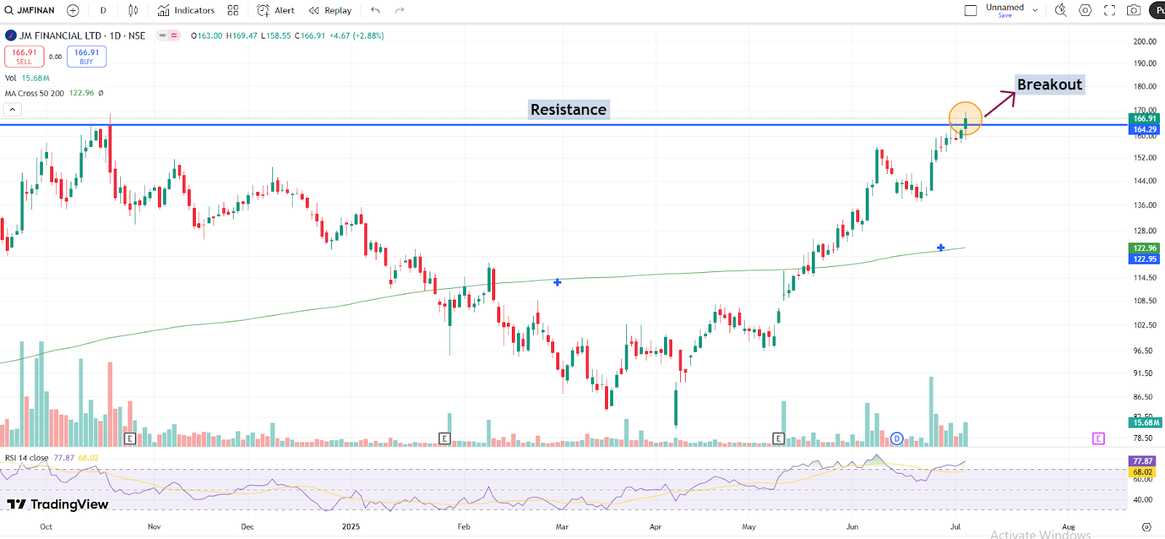
Task: Redo the chart action
Action: 400,10
